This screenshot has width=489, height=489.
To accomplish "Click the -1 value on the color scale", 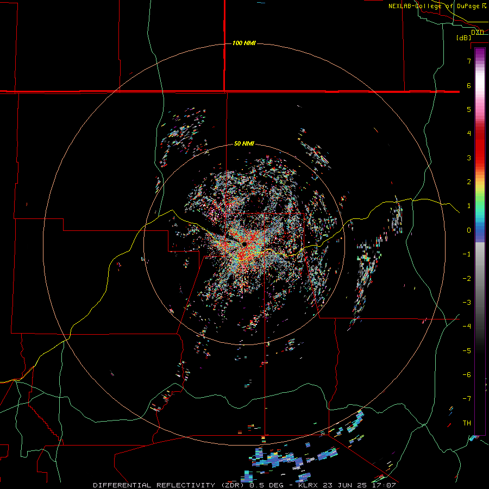I will pyautogui.click(x=467, y=254).
